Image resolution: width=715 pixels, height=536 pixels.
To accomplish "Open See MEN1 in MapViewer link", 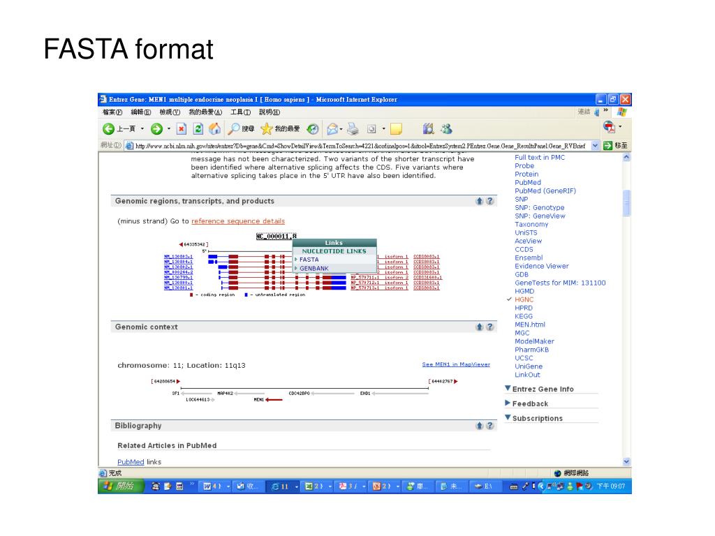I will click(x=456, y=364).
